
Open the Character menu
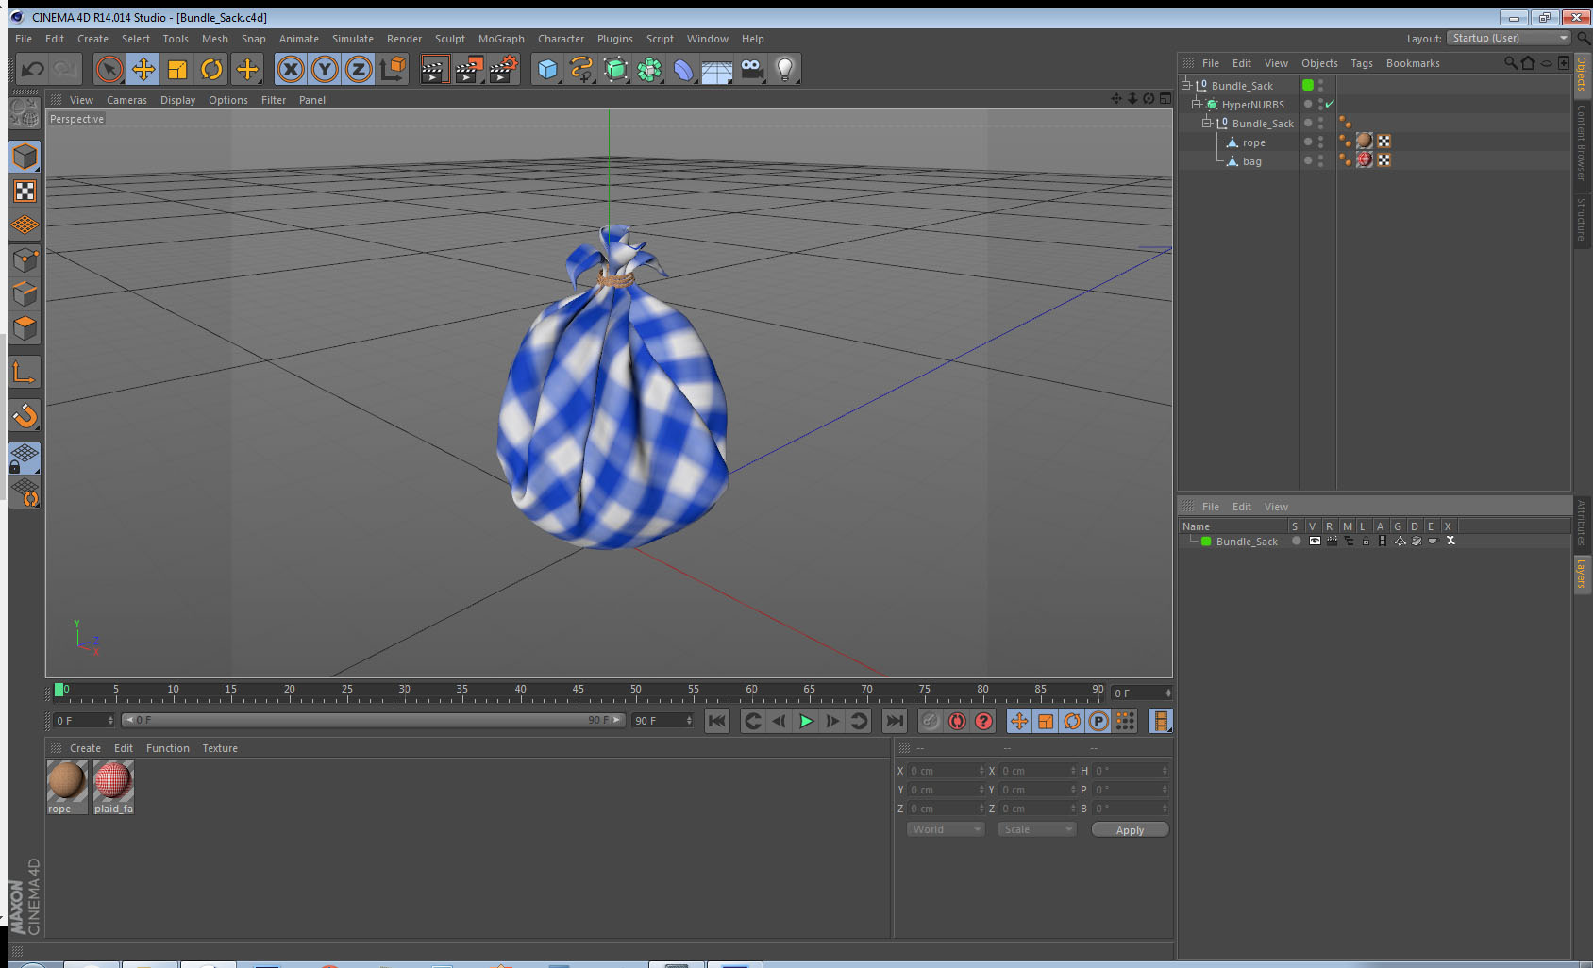pos(561,39)
